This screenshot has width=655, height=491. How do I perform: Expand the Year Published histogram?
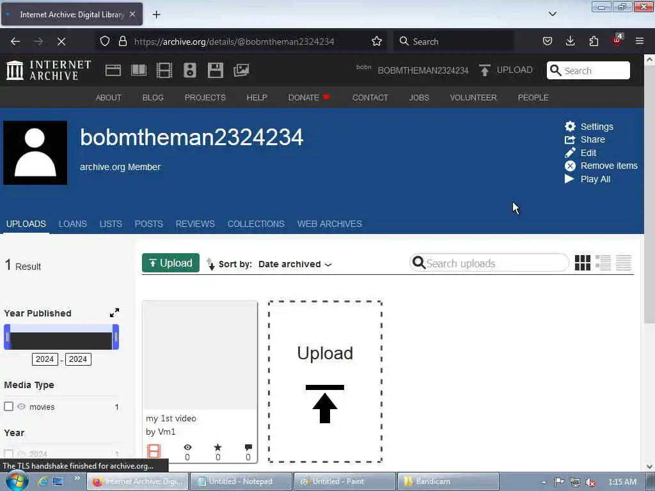(x=114, y=313)
